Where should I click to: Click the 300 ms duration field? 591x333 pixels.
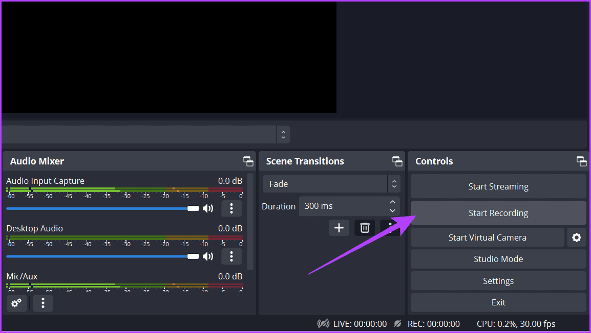tap(349, 206)
